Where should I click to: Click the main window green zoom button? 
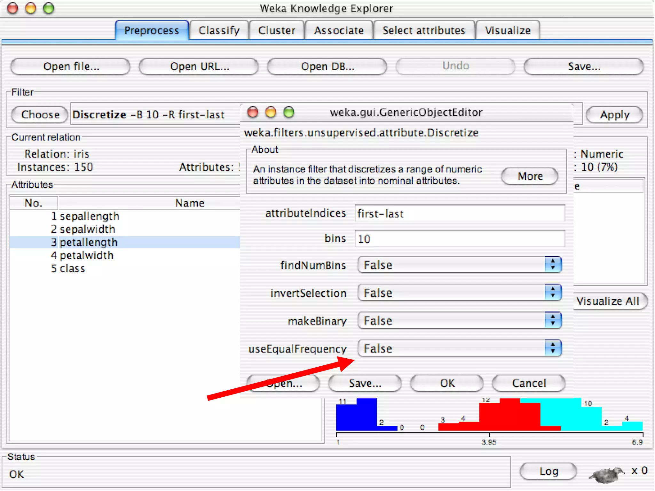click(49, 8)
